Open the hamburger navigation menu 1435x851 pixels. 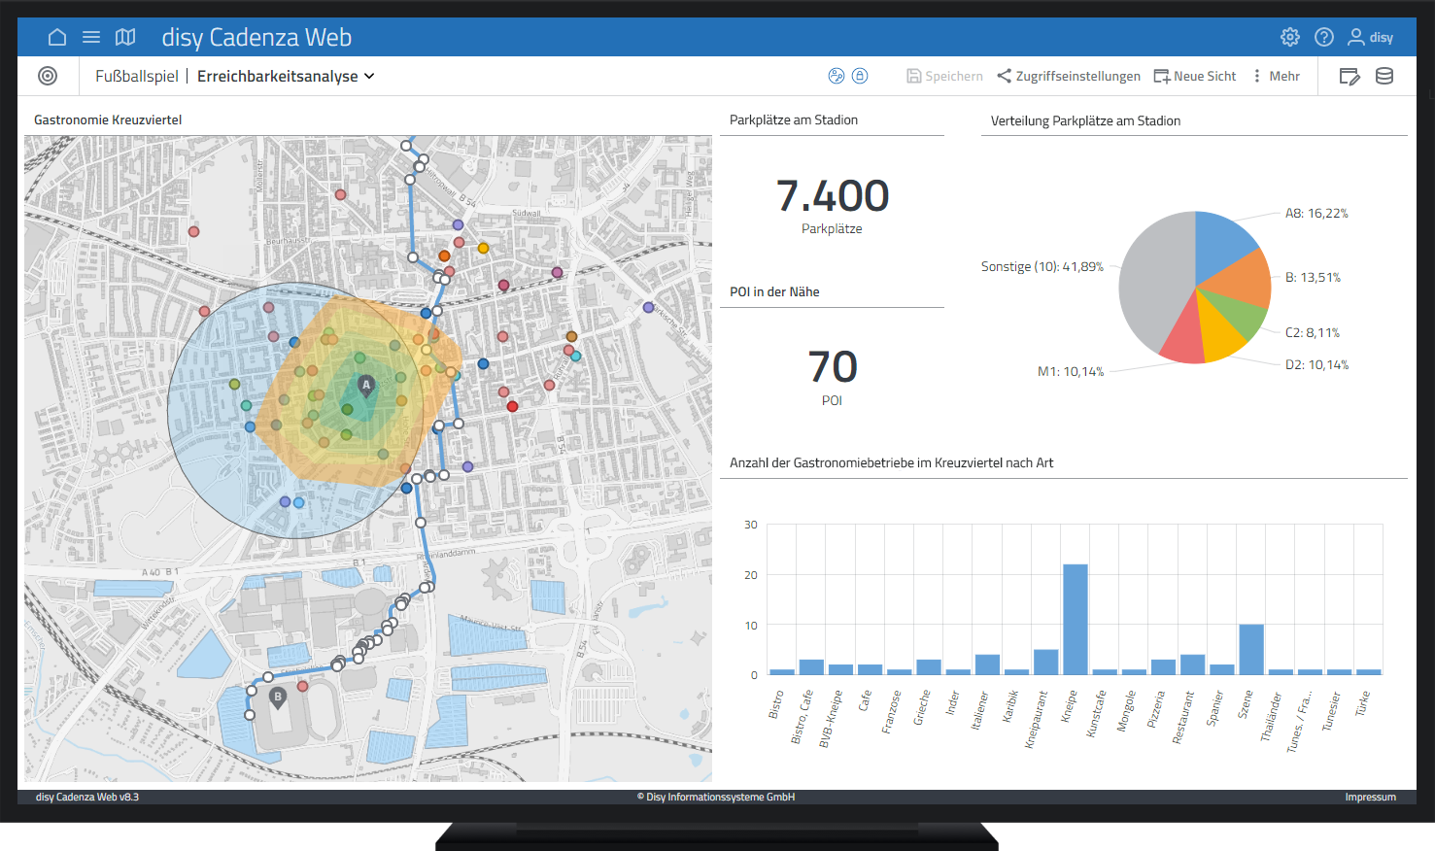[x=91, y=37]
